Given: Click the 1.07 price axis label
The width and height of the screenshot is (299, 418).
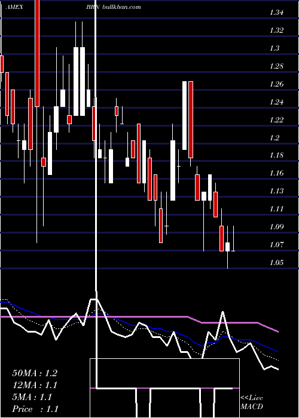Looking at the screenshot, I should (x=276, y=244).
